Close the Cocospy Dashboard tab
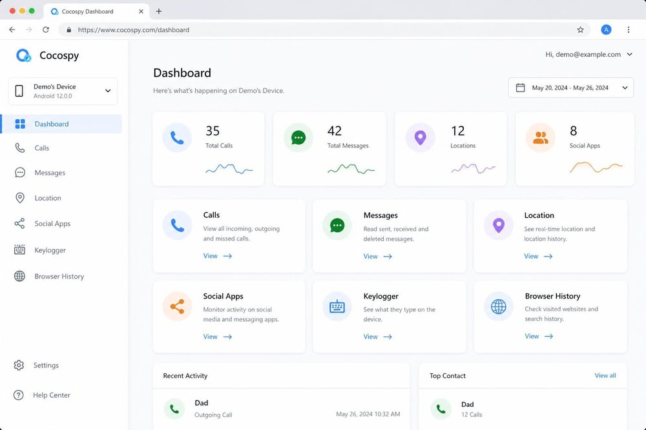This screenshot has height=430, width=646. pos(141,12)
